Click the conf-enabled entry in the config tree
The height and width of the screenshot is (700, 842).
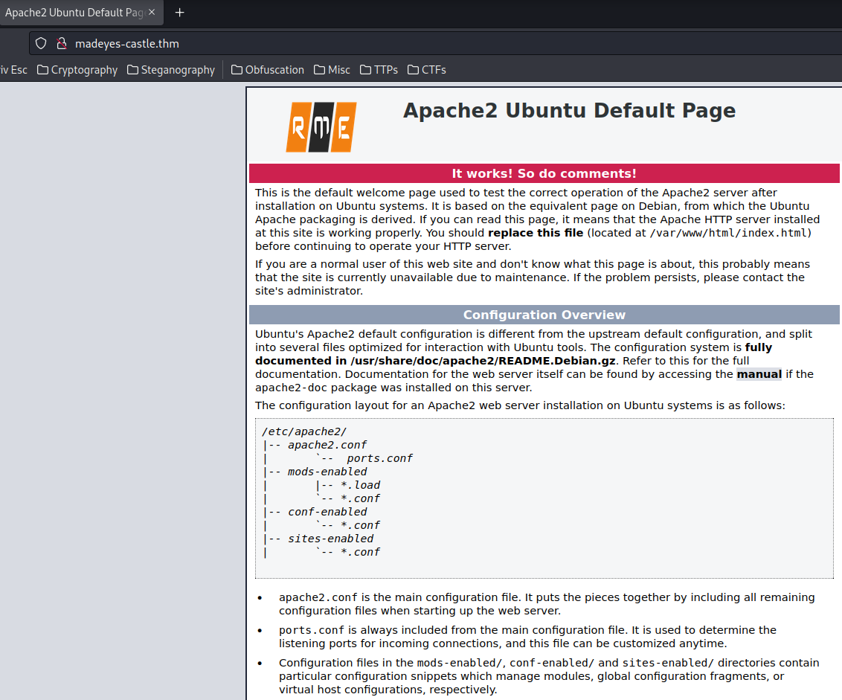click(x=327, y=512)
